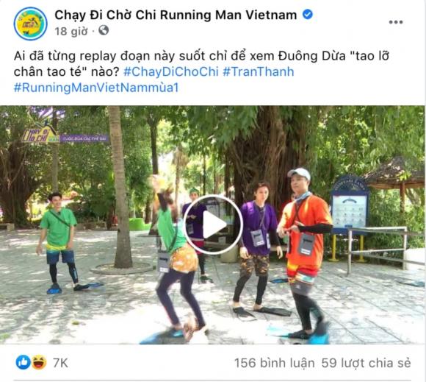426x382 pixels.
Task: Click the purple banner text overlay in video
Action: point(84,138)
